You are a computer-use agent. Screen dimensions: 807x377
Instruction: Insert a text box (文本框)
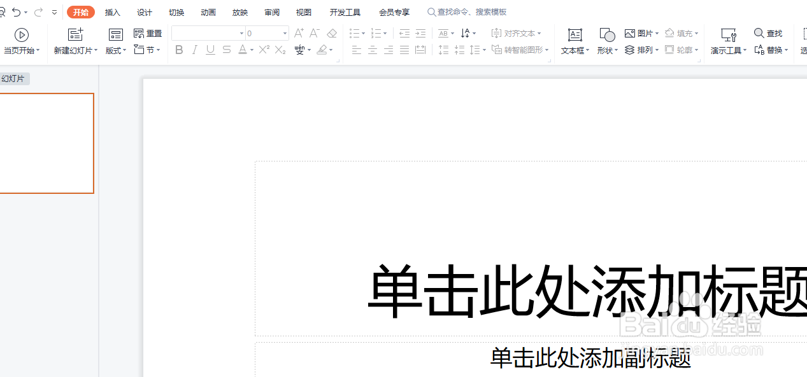(573, 39)
